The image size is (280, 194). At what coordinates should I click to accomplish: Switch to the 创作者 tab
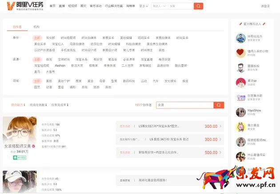[x=17, y=27]
